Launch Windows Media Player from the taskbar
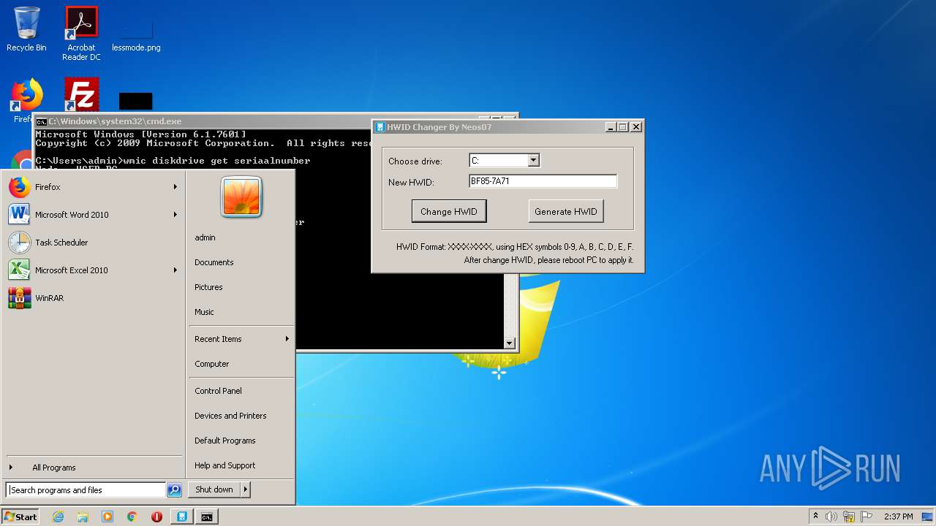 [x=107, y=517]
